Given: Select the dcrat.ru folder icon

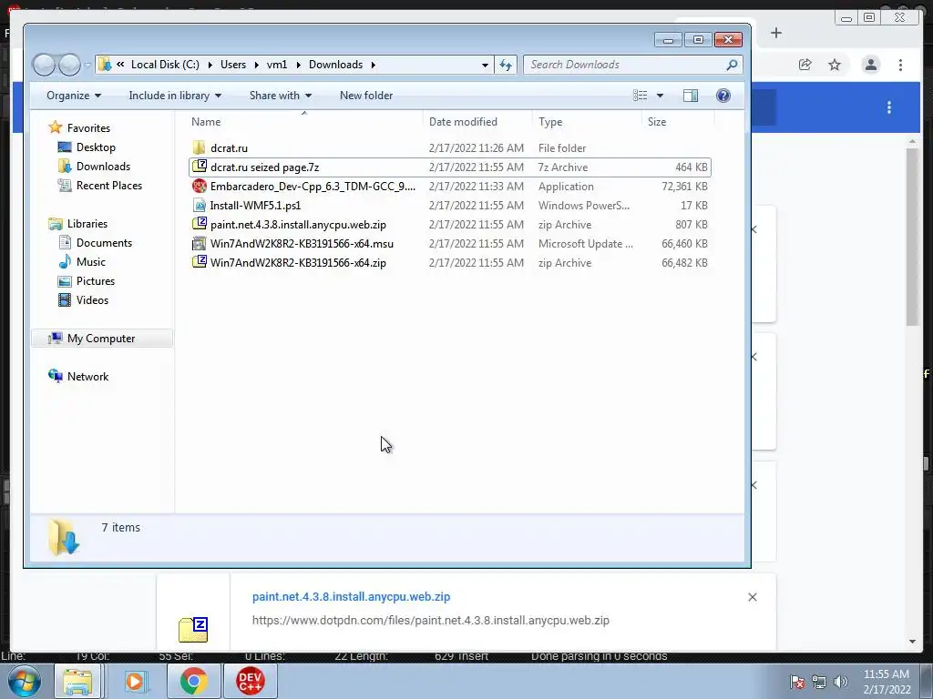Looking at the screenshot, I should pos(200,148).
